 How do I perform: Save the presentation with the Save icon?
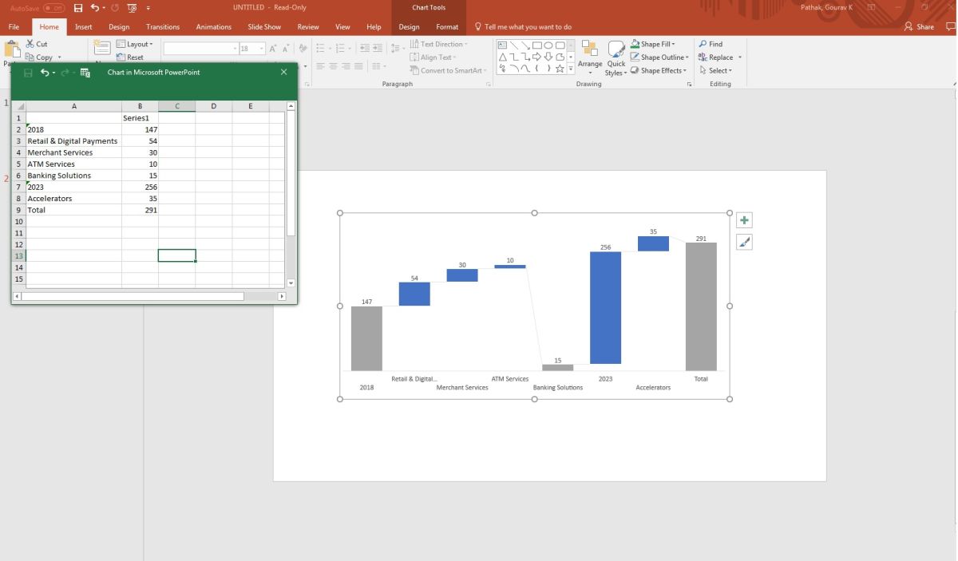pos(77,8)
